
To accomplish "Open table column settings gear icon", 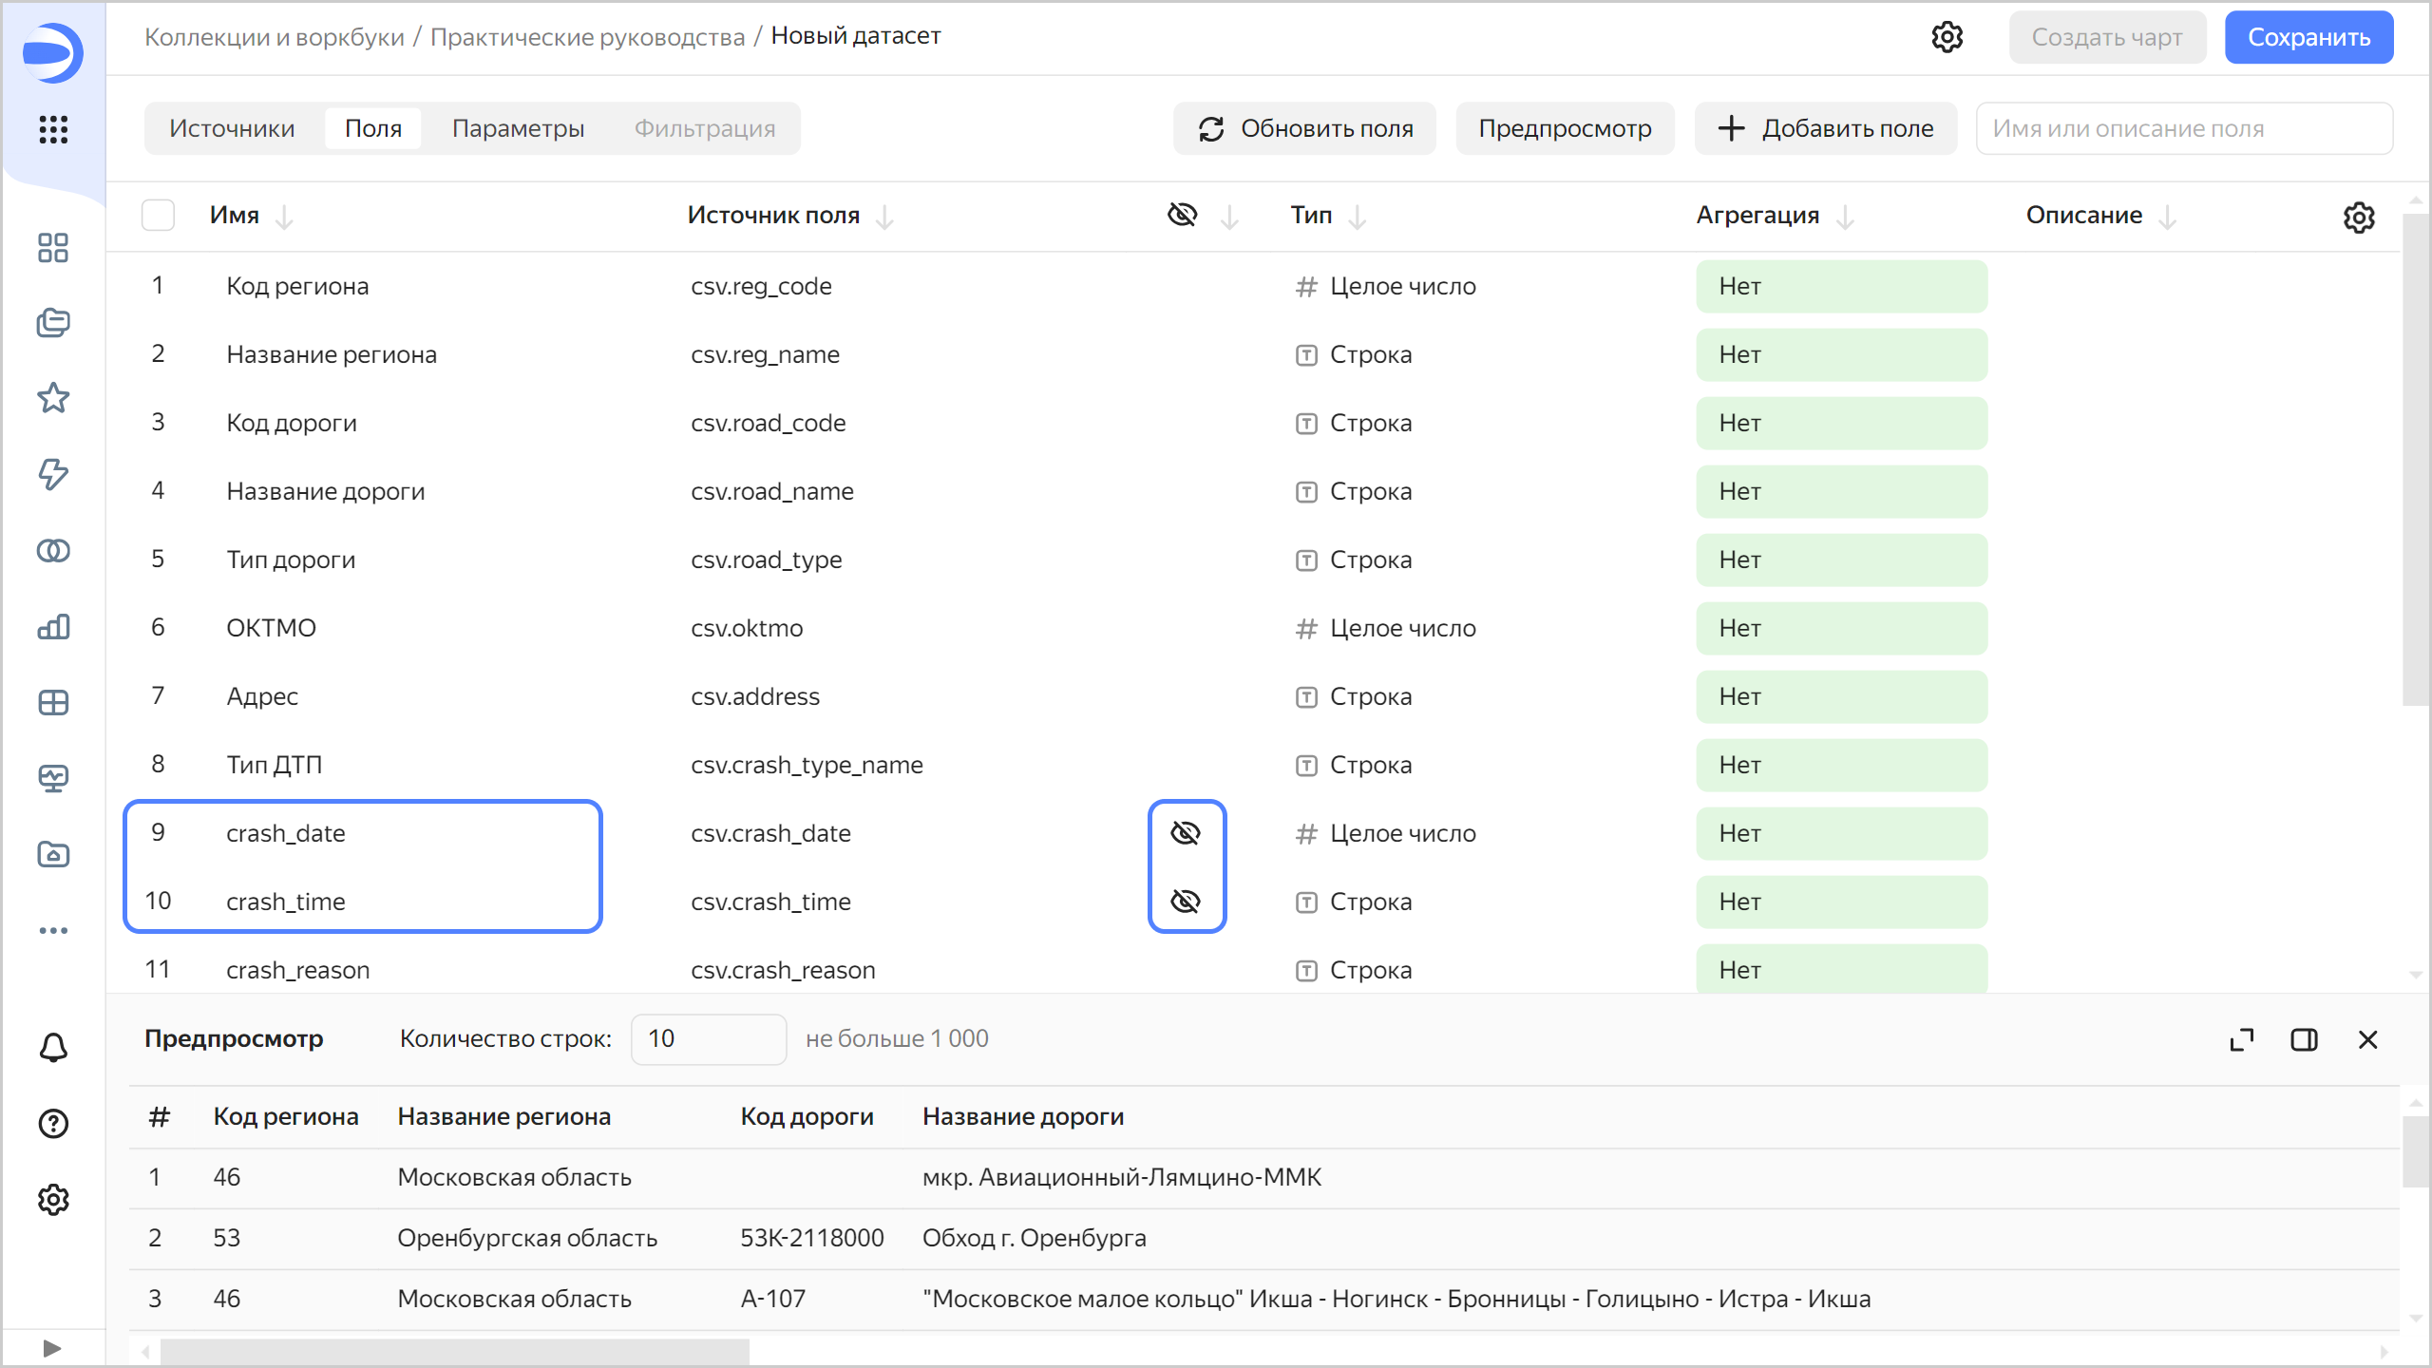I will (x=2358, y=217).
